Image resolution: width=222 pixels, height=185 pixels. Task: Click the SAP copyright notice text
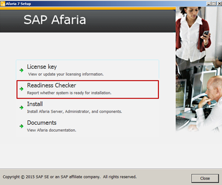pyautogui.click(x=70, y=177)
